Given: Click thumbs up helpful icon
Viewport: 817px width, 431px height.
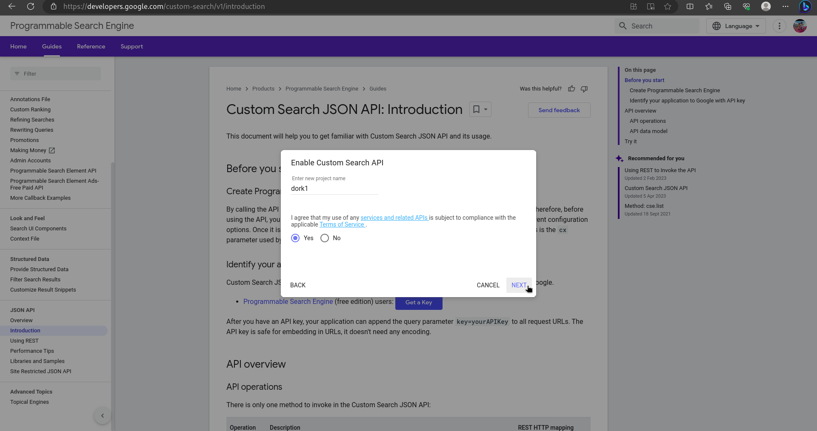Looking at the screenshot, I should [x=571, y=89].
